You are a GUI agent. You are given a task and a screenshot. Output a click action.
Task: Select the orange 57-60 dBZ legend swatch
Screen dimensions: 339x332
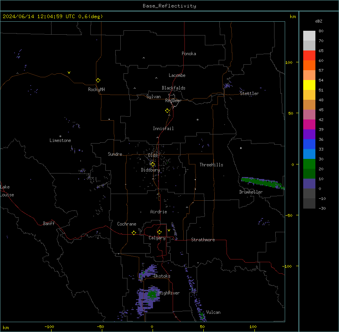click(x=309, y=65)
